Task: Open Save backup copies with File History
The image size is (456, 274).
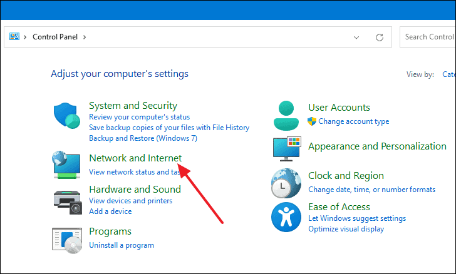Action: [169, 128]
